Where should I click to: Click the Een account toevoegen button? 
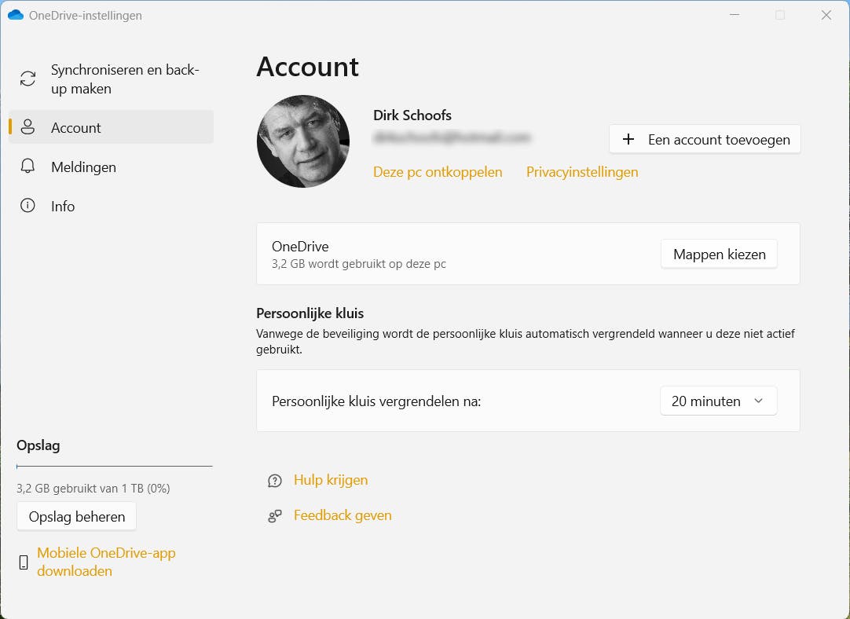click(x=705, y=139)
